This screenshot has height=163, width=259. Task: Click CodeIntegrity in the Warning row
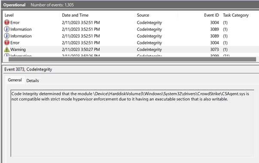(x=149, y=50)
